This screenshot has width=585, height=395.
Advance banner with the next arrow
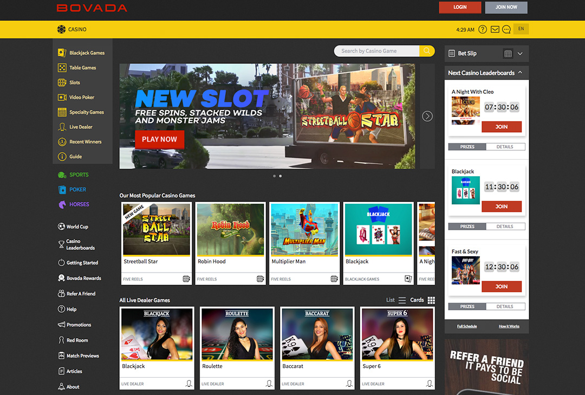[427, 116]
